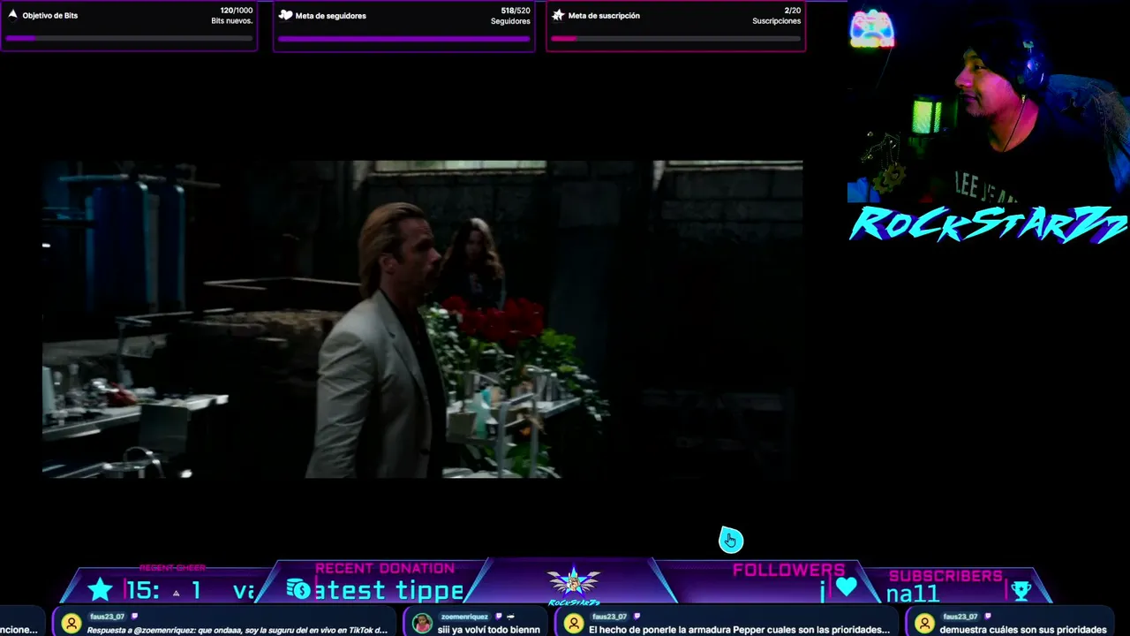Click the latest tipper scrolling text
The image size is (1130, 636).
(388, 590)
